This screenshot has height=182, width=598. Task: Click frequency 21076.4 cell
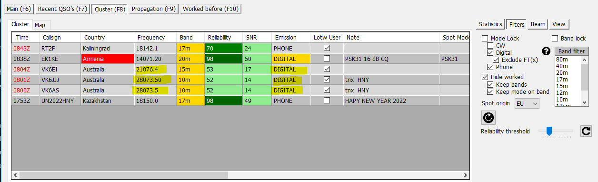155,69
